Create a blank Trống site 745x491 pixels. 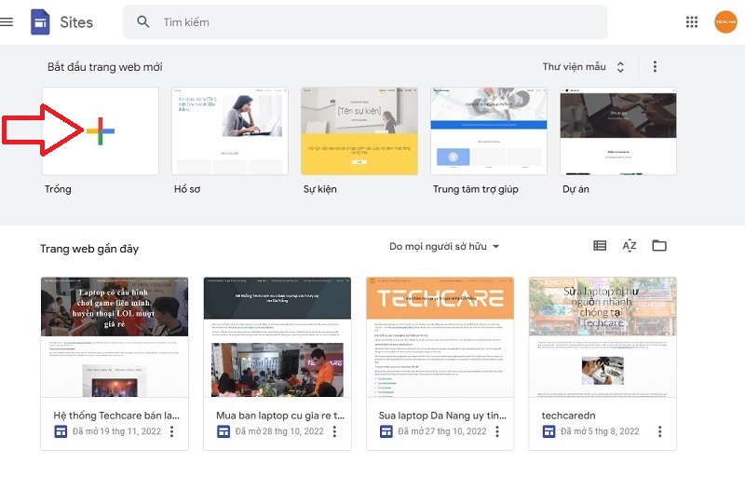point(101,131)
